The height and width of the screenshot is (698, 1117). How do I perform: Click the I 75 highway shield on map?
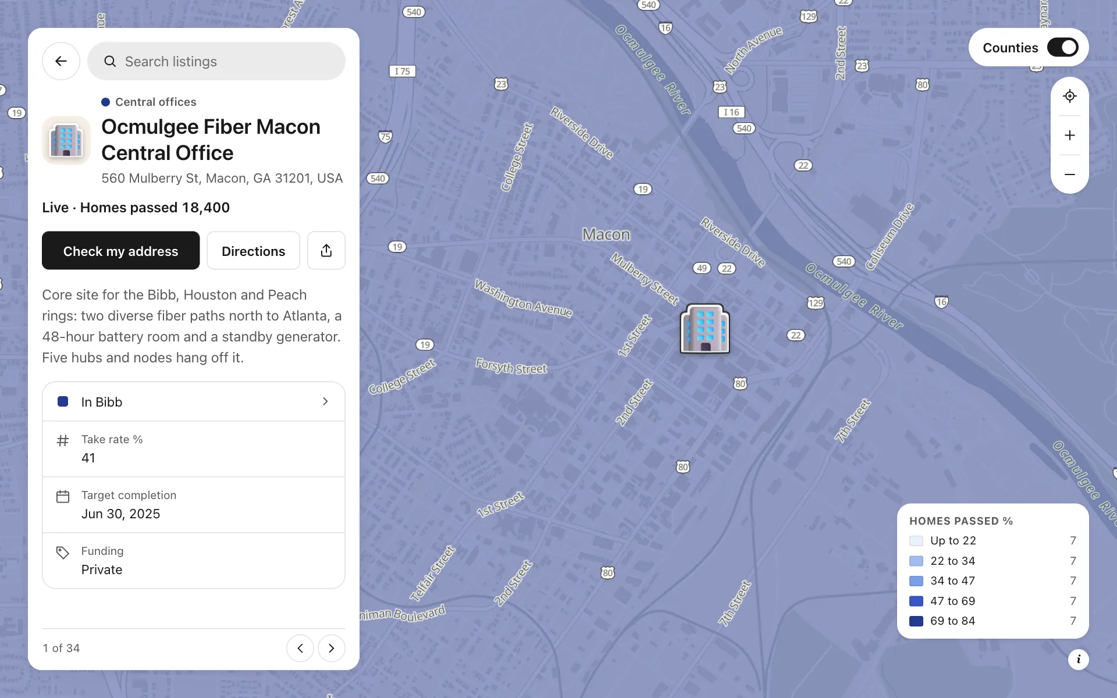pyautogui.click(x=402, y=71)
